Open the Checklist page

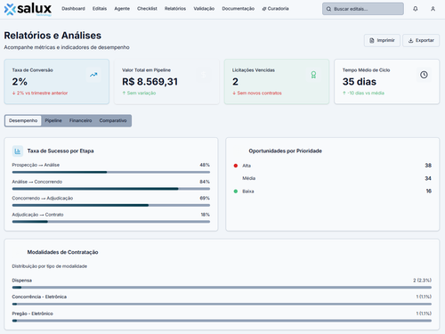point(147,9)
